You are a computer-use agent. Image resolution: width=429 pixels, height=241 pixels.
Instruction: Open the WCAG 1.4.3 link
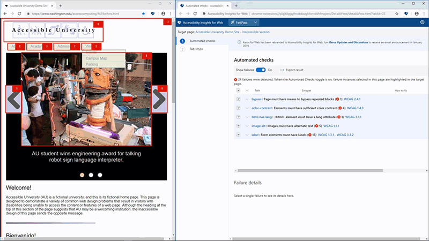[x=356, y=108]
